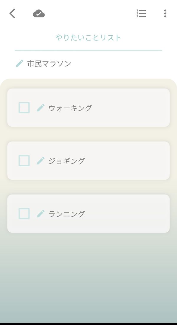Check the ランニング checkbox
Screen dimensions: 177x325
pyautogui.click(x=24, y=214)
